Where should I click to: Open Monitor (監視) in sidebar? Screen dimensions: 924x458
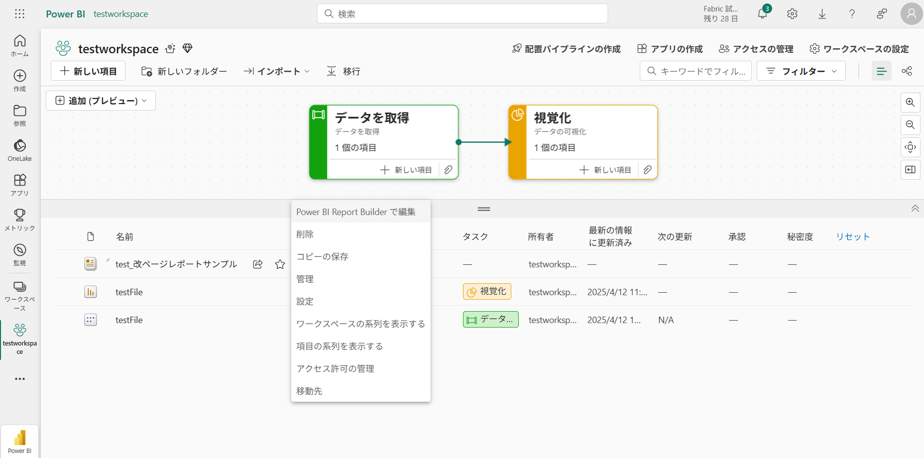[x=20, y=255]
